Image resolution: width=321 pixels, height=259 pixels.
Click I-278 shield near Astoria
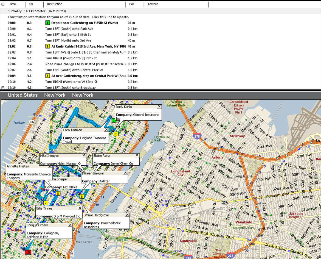(x=197, y=136)
